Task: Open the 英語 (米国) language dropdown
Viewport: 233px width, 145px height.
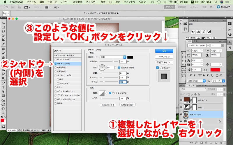Action: point(196,81)
